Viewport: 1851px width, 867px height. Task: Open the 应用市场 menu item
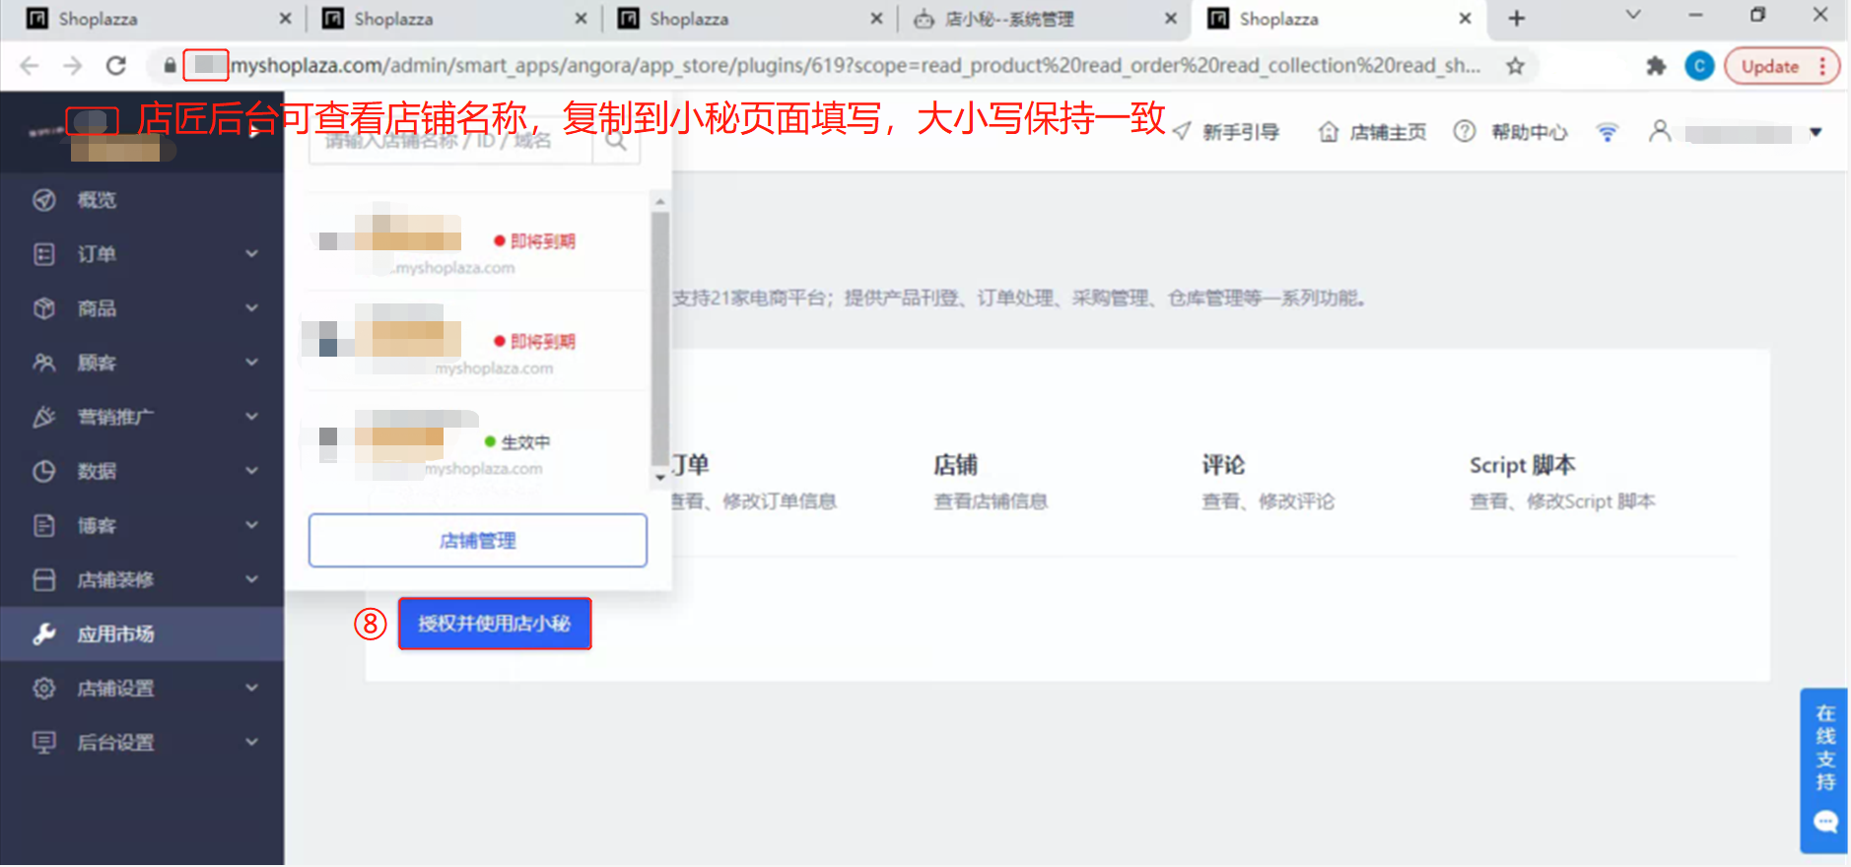click(142, 634)
